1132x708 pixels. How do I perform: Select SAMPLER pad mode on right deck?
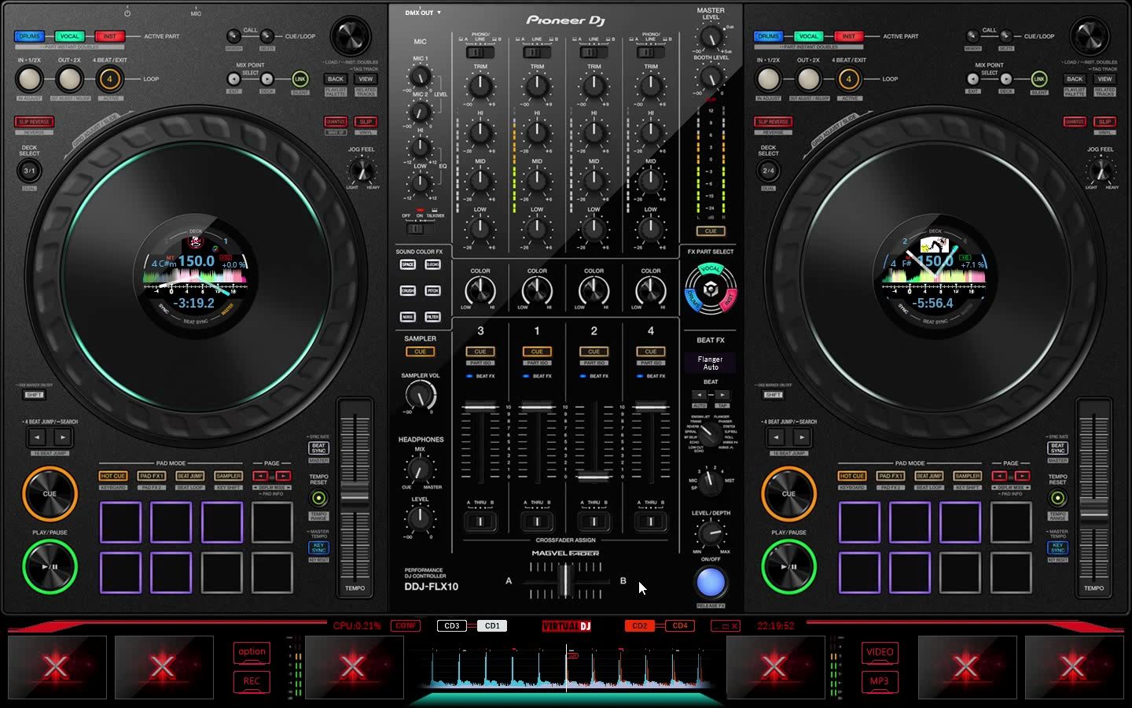pyautogui.click(x=968, y=476)
